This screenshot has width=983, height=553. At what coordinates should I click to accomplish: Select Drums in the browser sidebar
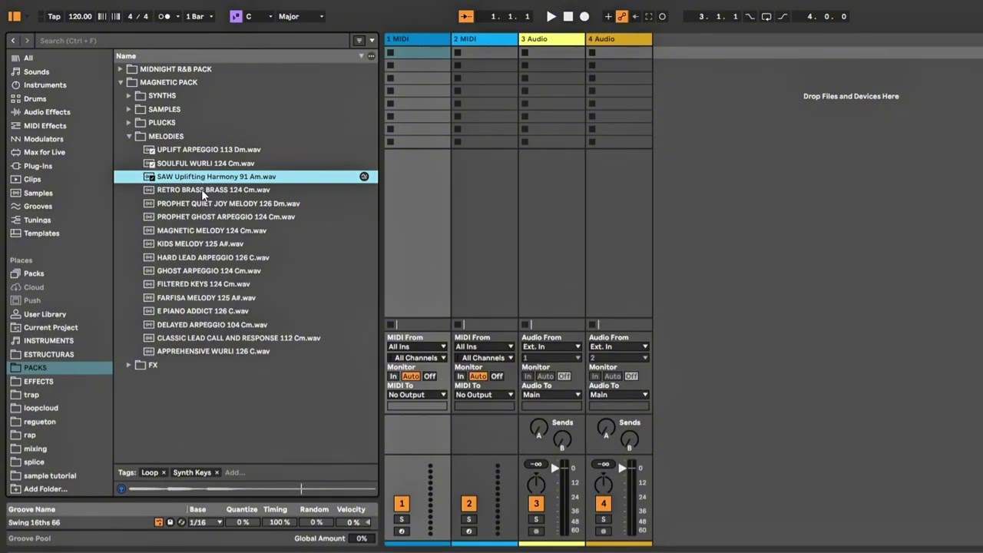(35, 98)
